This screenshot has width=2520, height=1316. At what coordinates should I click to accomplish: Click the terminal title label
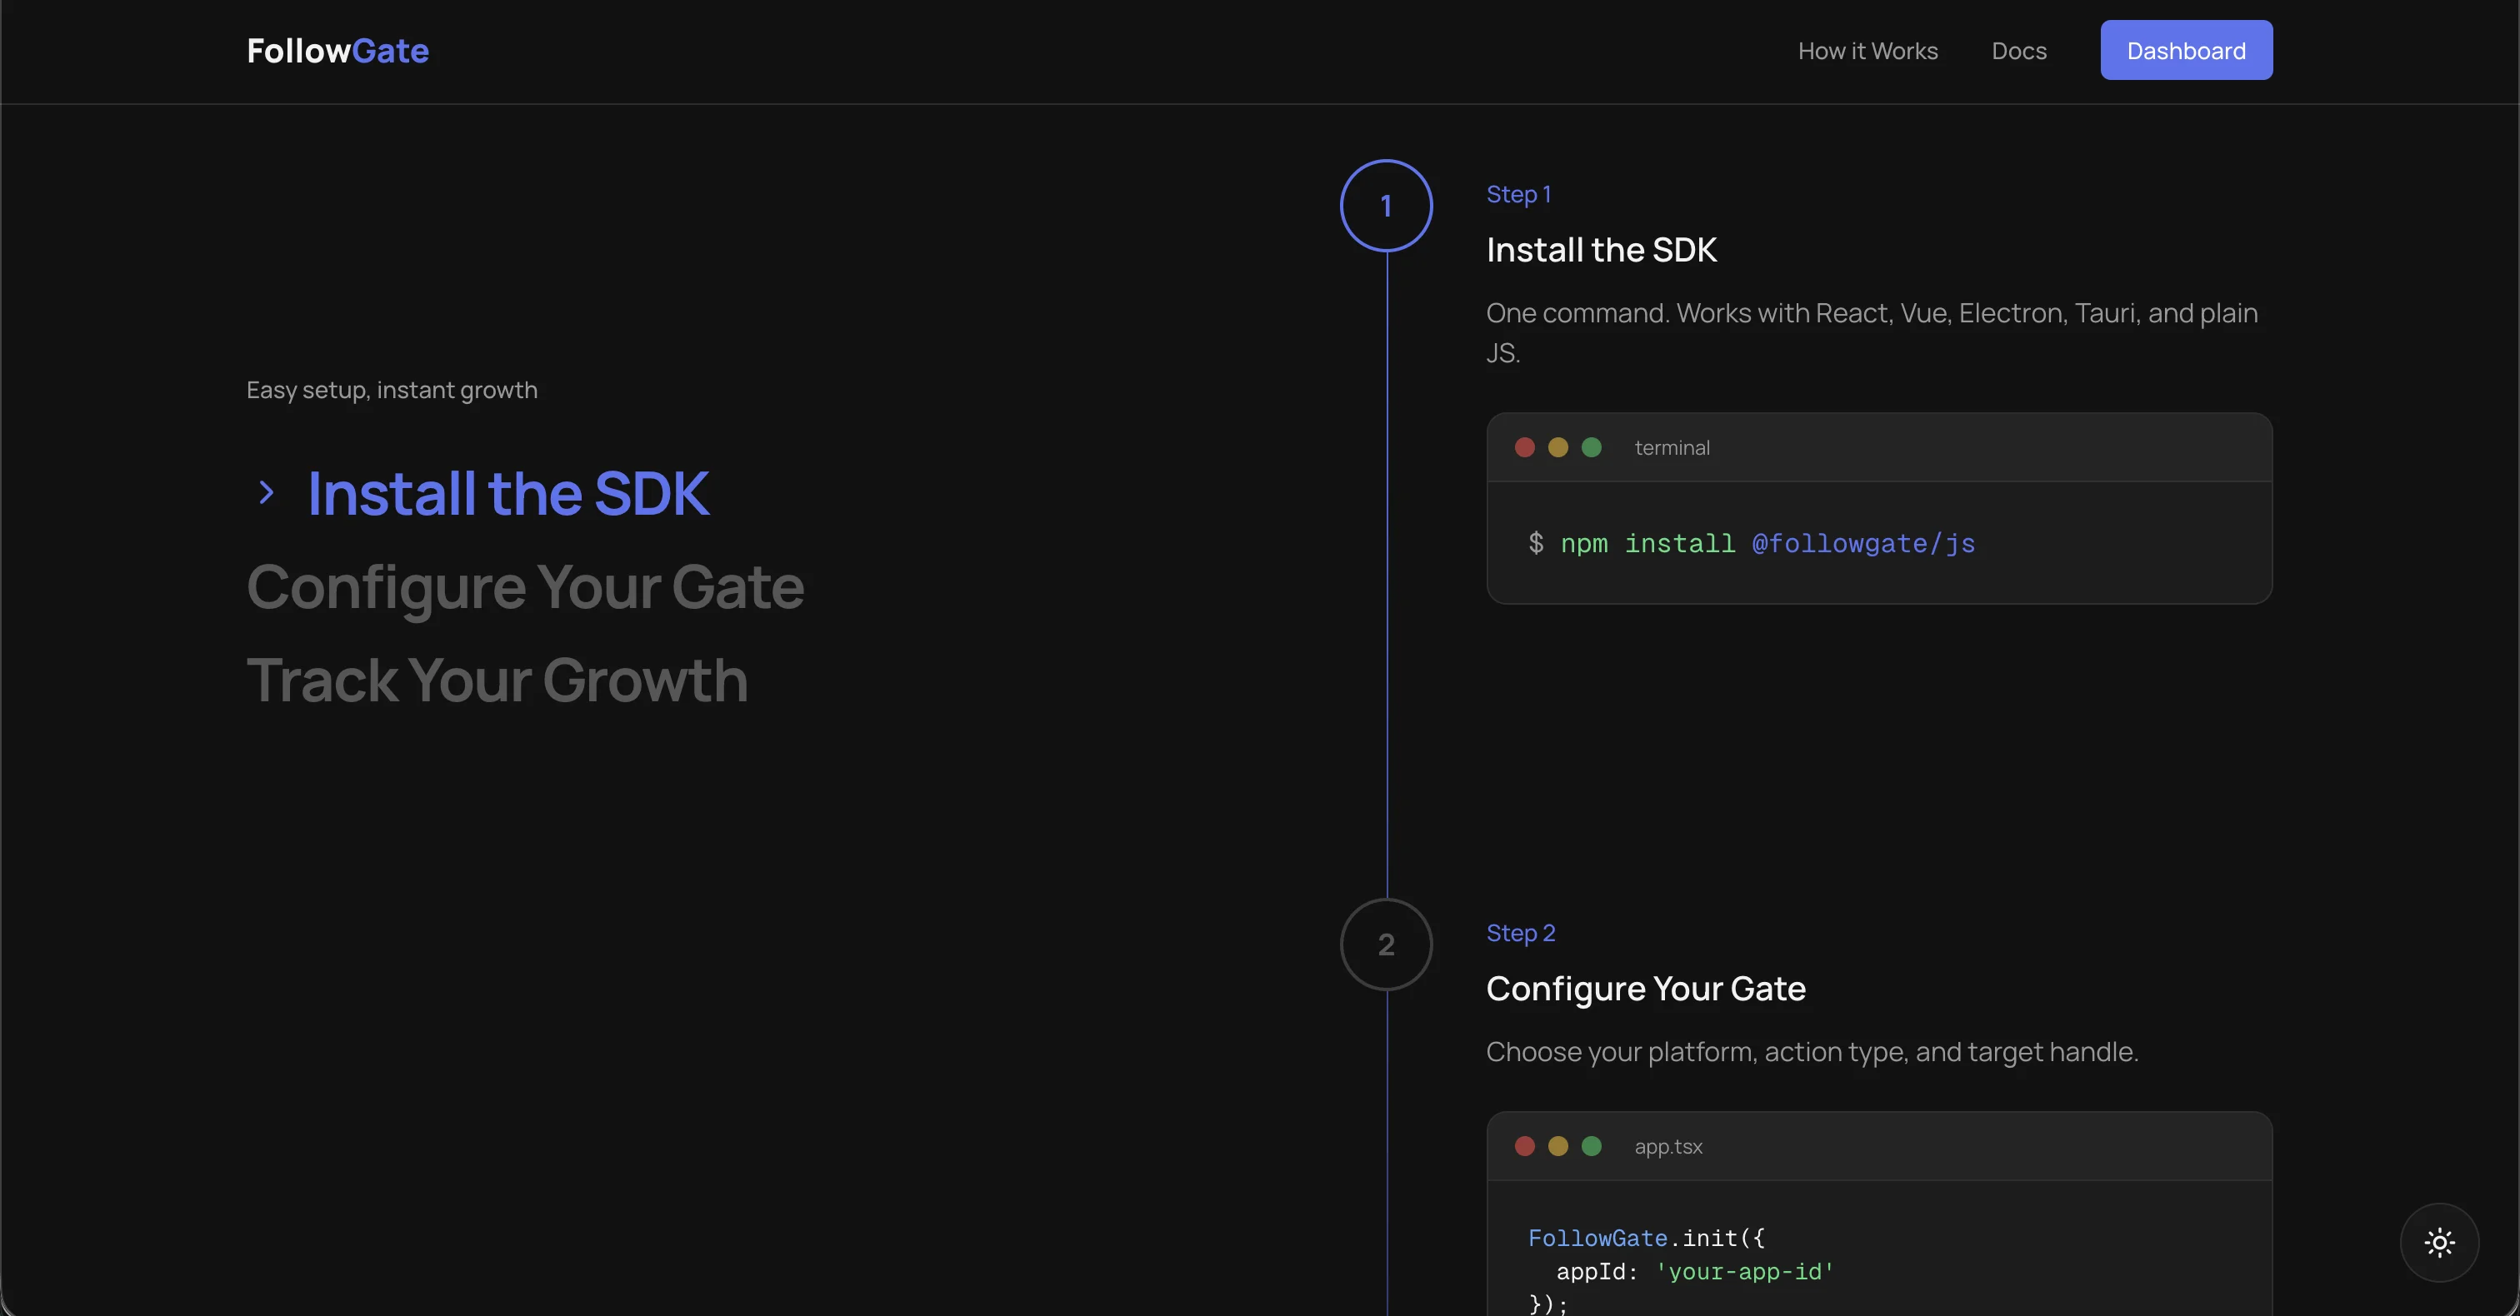[1672, 448]
